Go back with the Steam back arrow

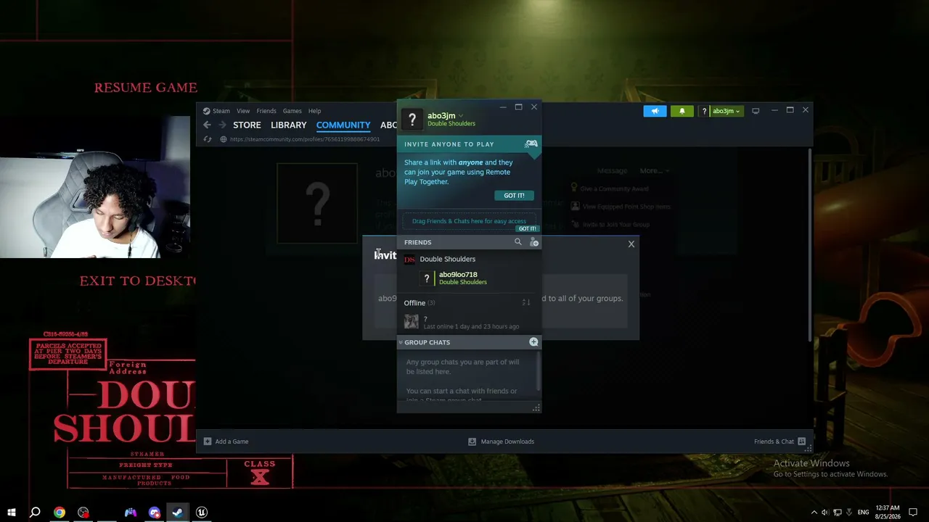[208, 125]
